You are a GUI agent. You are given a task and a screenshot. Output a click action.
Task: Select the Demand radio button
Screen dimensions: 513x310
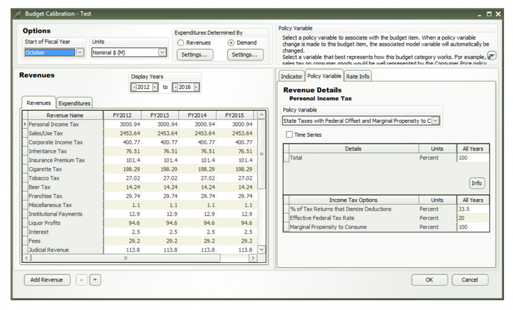pyautogui.click(x=231, y=43)
